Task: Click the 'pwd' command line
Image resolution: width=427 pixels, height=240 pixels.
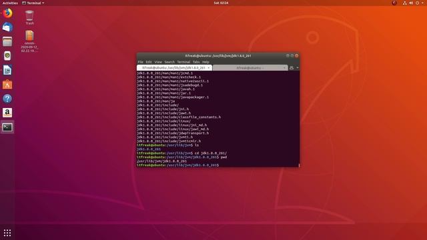Action: coord(182,157)
